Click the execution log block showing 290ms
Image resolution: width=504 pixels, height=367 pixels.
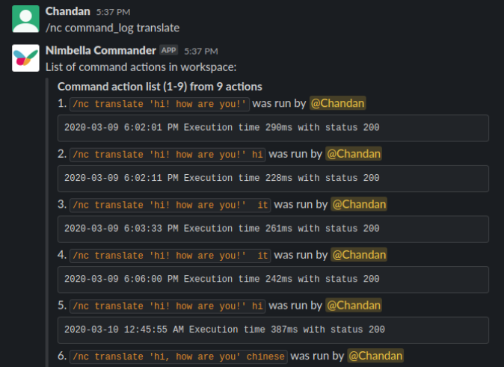pos(273,128)
